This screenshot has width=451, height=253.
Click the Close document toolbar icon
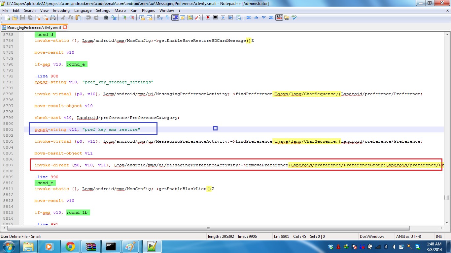38,17
